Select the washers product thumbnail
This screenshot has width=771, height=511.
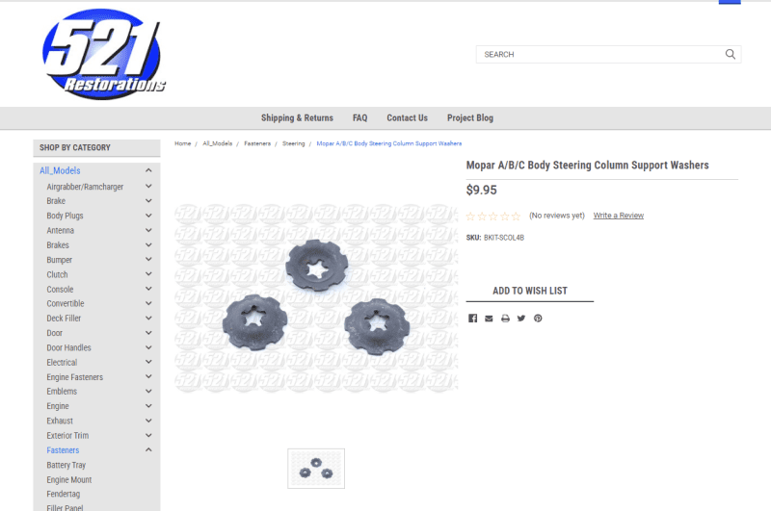click(316, 469)
